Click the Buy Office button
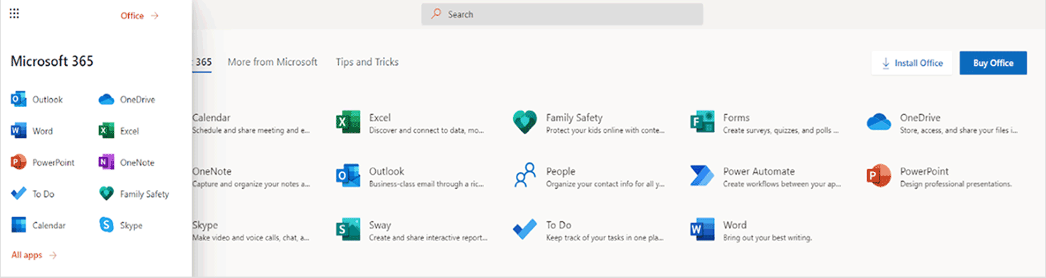Image resolution: width=1046 pixels, height=278 pixels. (x=993, y=63)
